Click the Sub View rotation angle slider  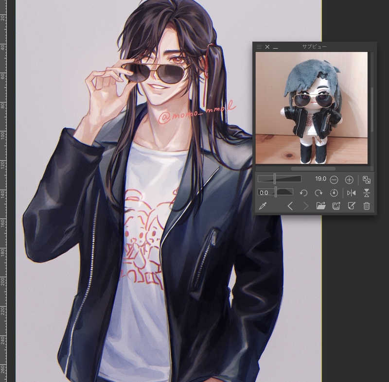pyautogui.click(x=275, y=192)
